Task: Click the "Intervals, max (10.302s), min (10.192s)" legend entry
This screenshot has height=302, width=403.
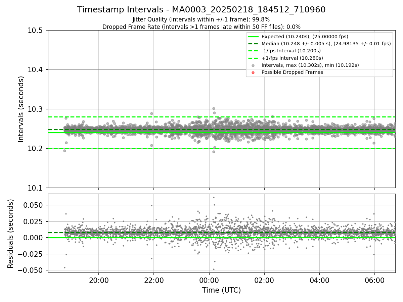Action: pos(310,65)
